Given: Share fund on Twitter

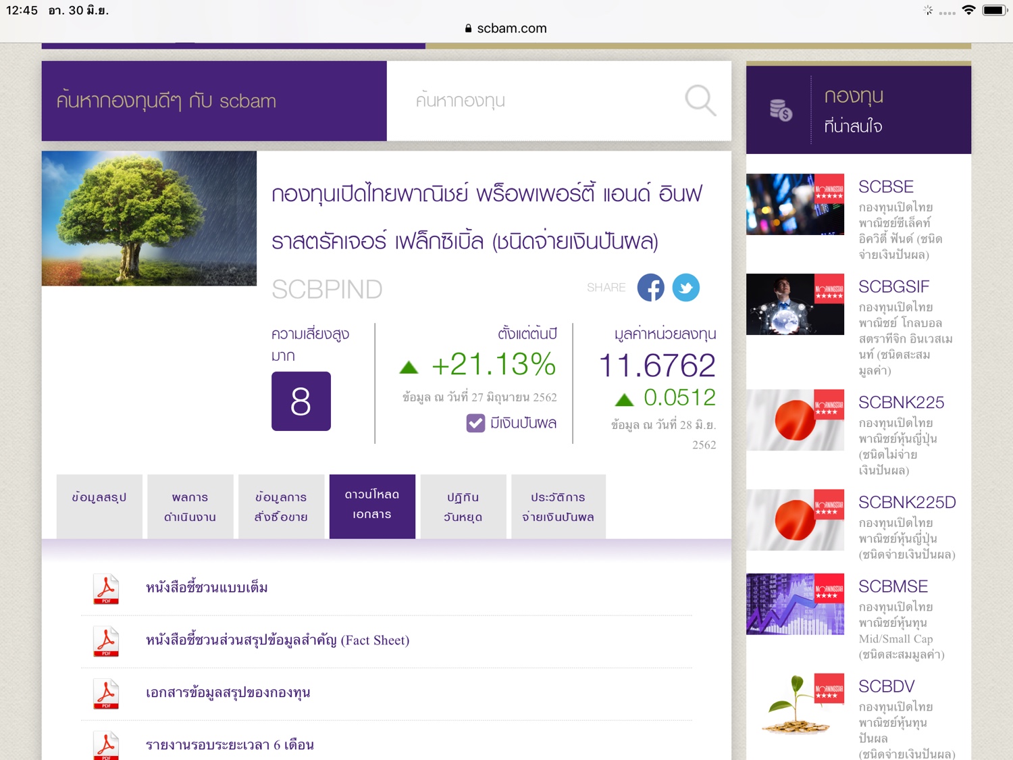Looking at the screenshot, I should 686,287.
